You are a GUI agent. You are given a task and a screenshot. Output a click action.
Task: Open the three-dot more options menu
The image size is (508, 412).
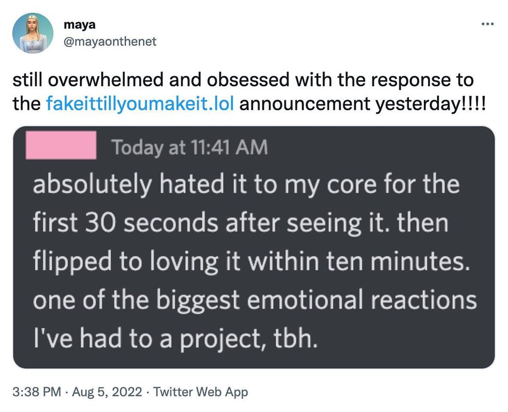click(x=486, y=24)
